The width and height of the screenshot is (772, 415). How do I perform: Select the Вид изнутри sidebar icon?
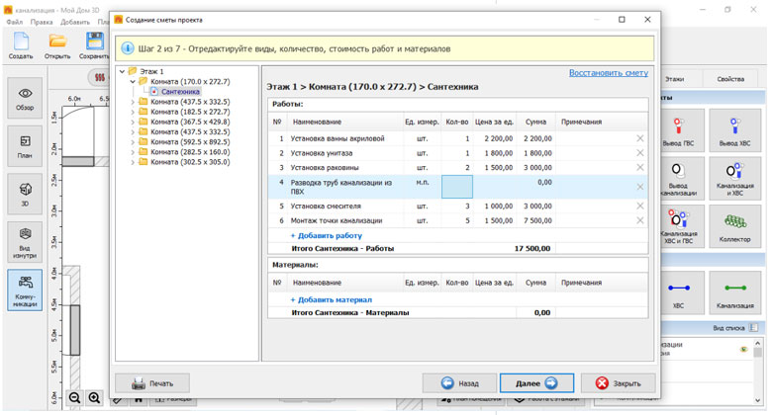(x=25, y=242)
